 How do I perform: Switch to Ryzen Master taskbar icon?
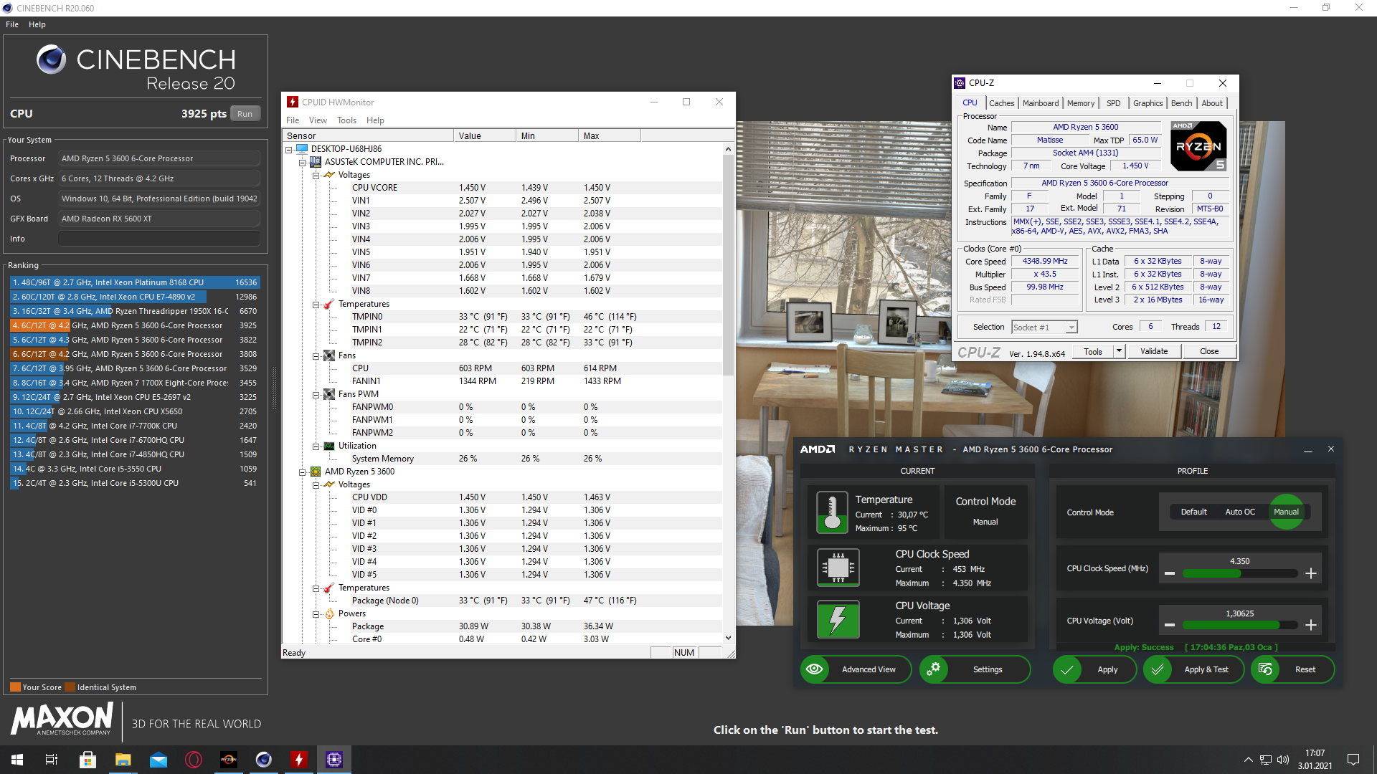click(228, 760)
